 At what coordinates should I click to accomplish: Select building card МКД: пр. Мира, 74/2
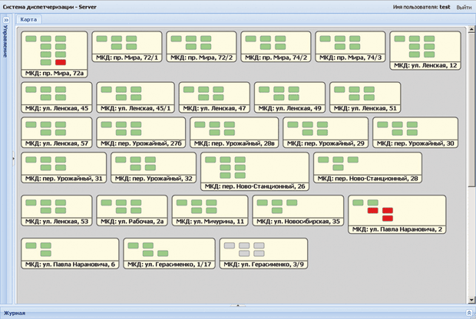pos(276,47)
